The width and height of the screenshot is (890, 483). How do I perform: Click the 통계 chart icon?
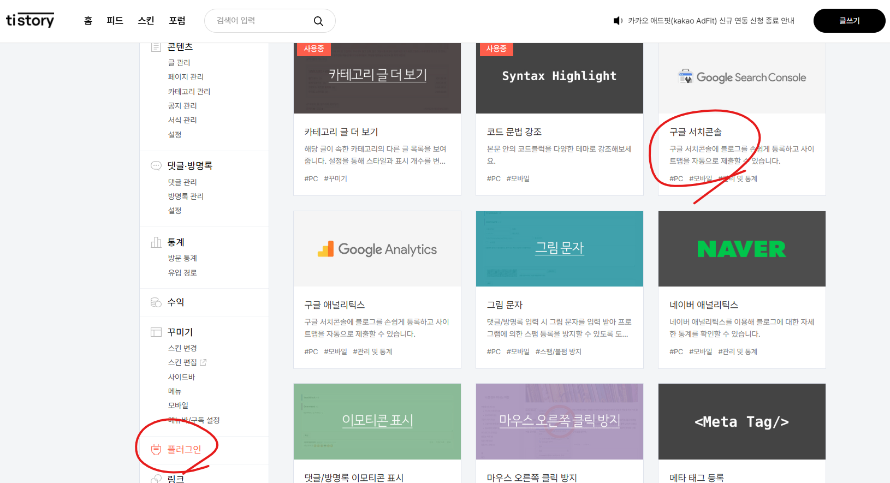(156, 242)
